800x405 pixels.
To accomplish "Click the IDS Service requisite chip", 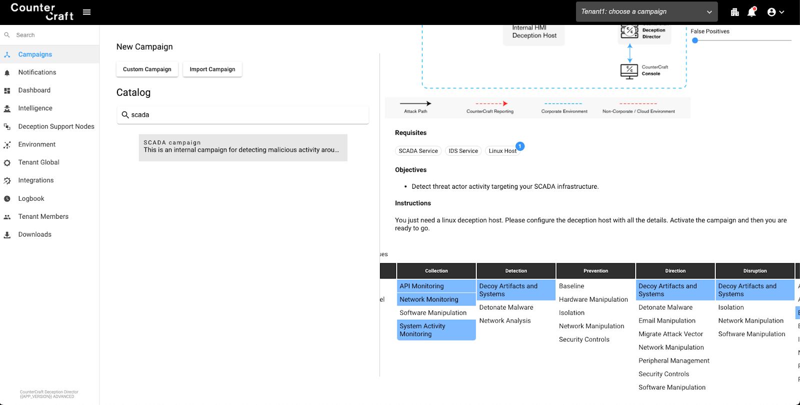I will pyautogui.click(x=463, y=151).
